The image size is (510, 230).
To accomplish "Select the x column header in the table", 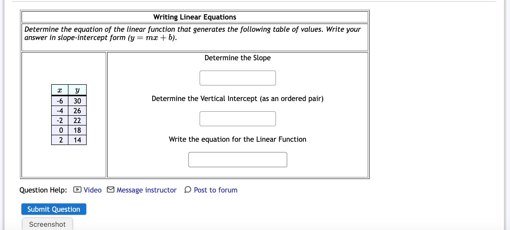I will point(60,90).
